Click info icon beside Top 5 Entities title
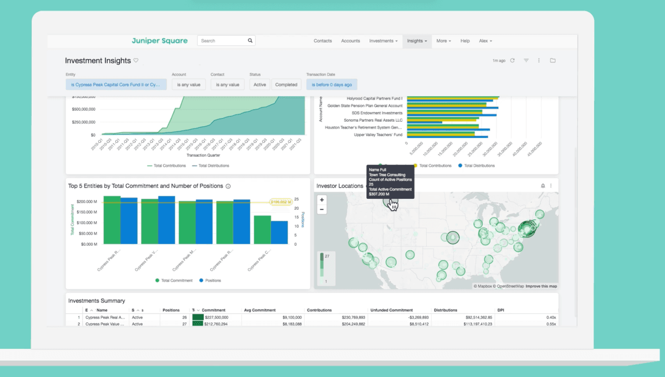This screenshot has width=665, height=377. point(228,187)
